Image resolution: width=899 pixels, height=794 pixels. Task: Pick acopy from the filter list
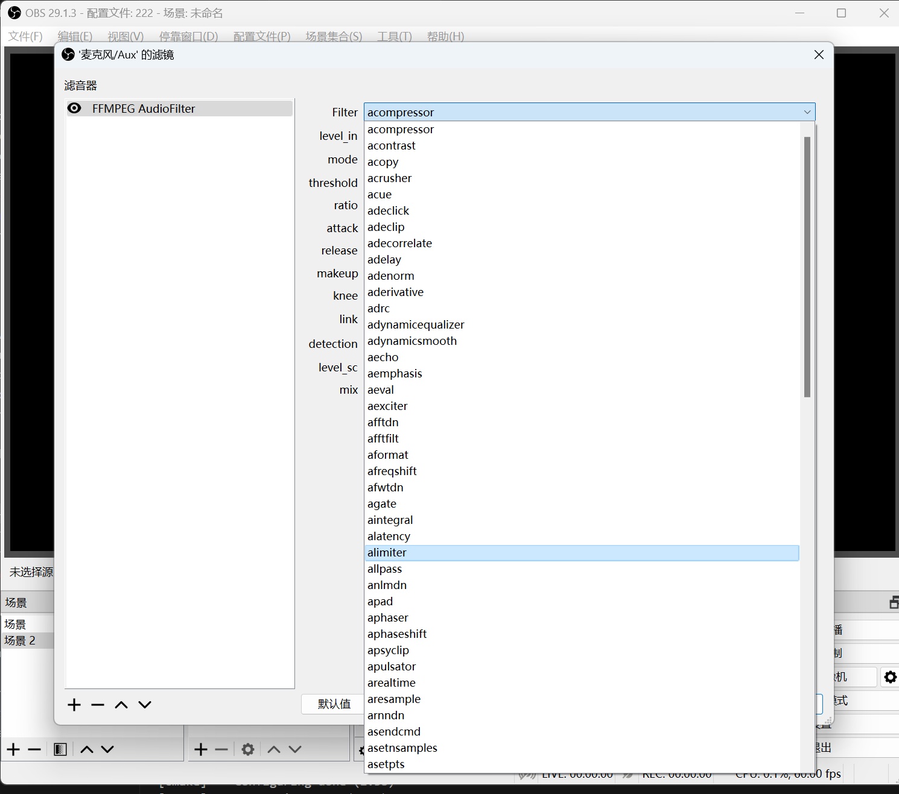582,162
